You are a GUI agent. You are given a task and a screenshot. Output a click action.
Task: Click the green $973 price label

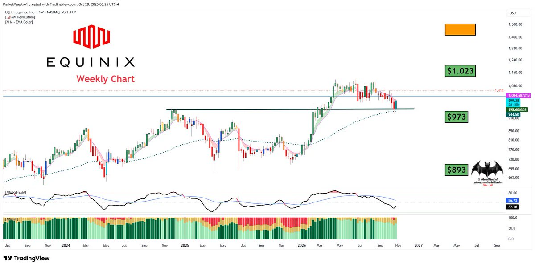pos(457,117)
